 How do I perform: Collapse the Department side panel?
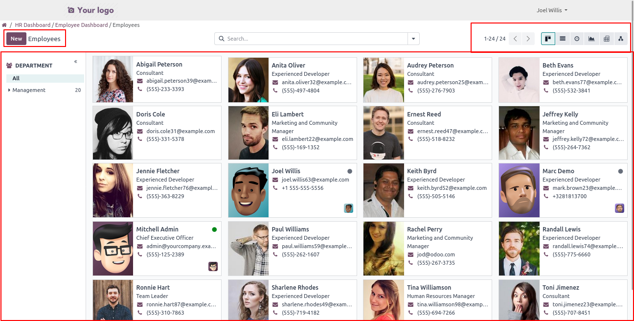click(76, 62)
